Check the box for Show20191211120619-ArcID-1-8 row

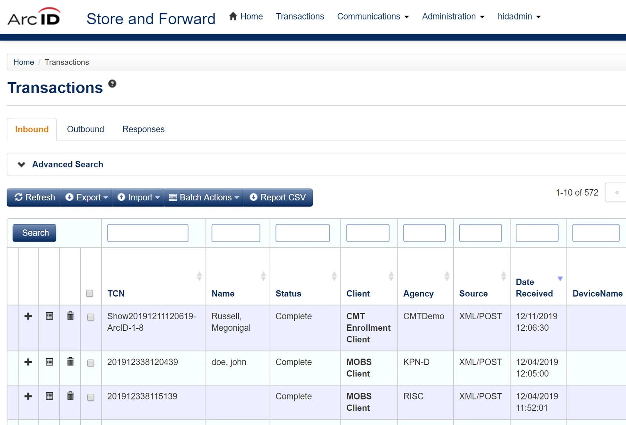91,317
